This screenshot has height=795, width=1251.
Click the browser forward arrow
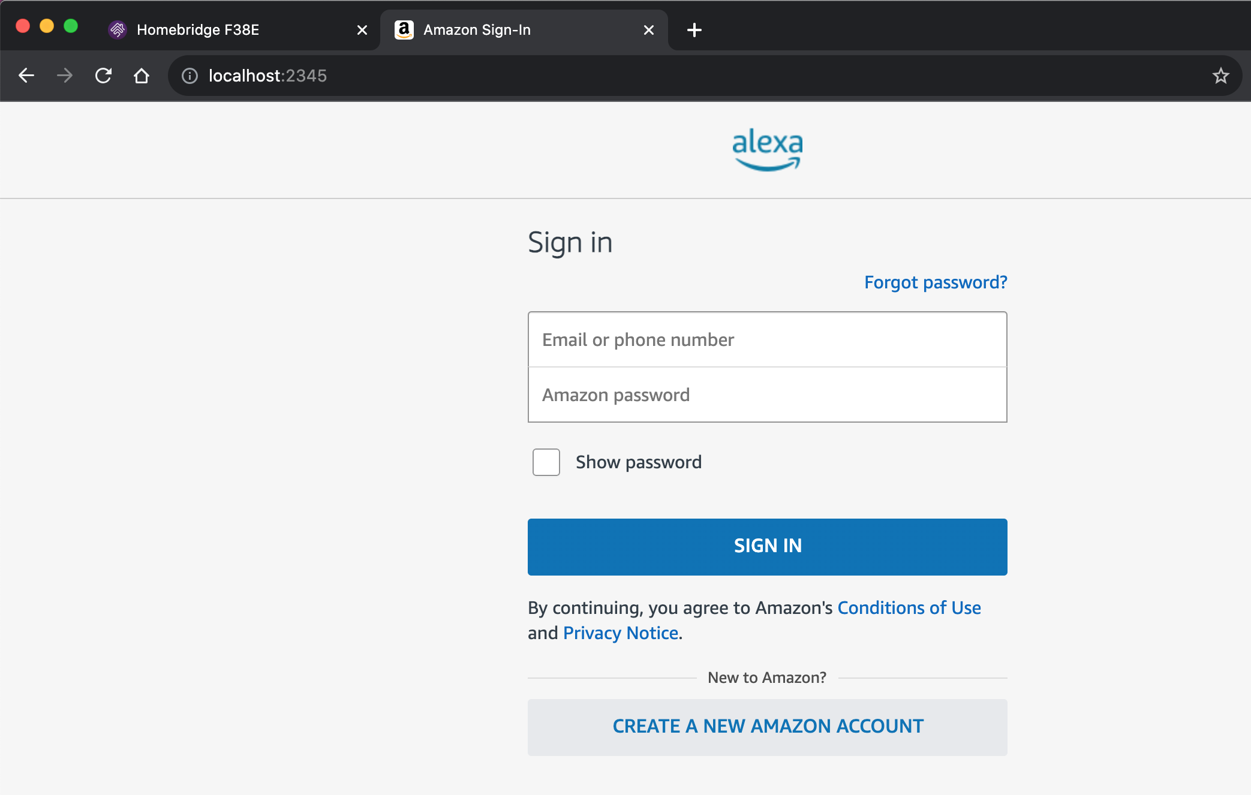tap(65, 76)
